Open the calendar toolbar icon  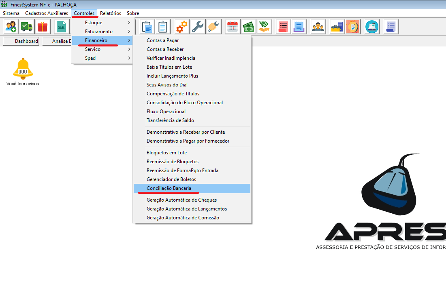coord(232,27)
